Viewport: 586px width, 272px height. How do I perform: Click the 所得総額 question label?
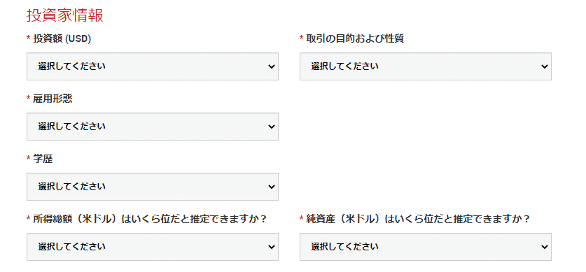point(150,219)
